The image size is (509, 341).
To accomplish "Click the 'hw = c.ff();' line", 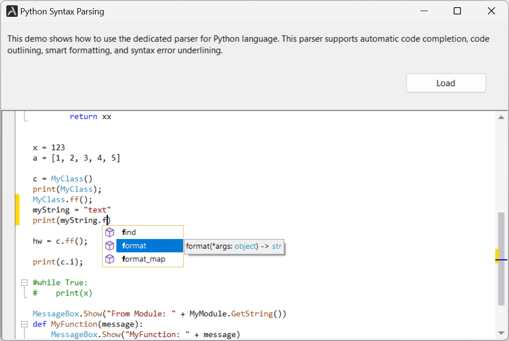I will point(60,241).
